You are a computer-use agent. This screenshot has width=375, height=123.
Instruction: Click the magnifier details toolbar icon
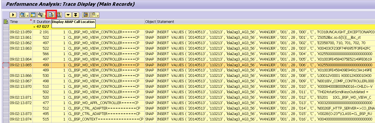(x=22, y=15)
